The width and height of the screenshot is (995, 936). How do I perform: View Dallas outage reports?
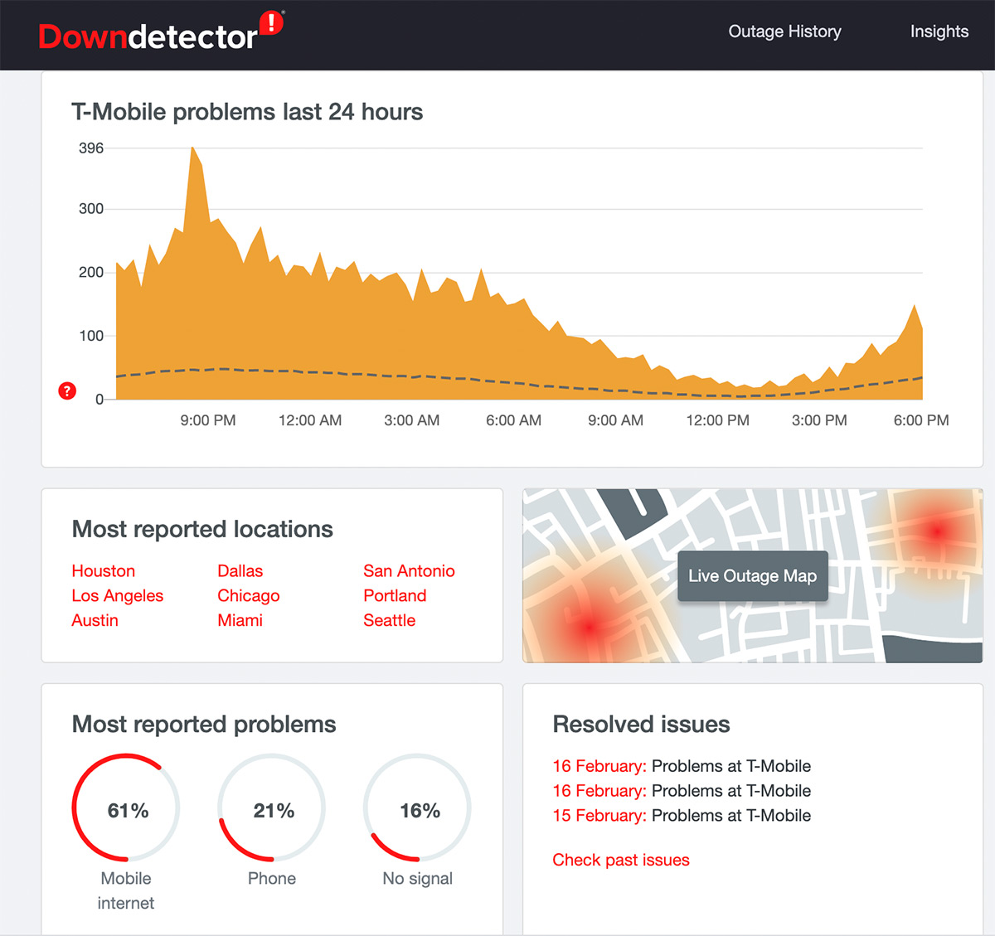pyautogui.click(x=240, y=570)
